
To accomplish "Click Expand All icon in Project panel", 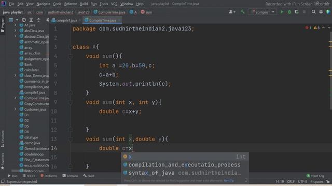I will click(x=31, y=20).
